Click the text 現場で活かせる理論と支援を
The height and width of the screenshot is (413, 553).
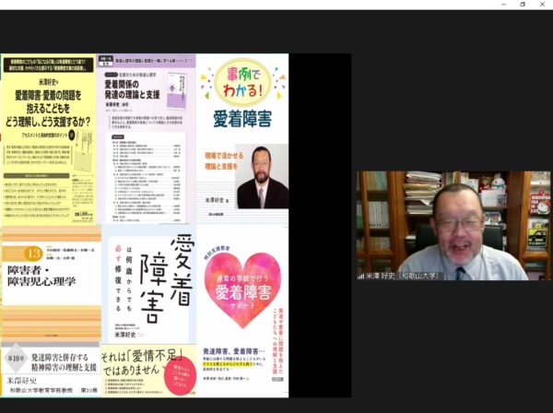[224, 160]
